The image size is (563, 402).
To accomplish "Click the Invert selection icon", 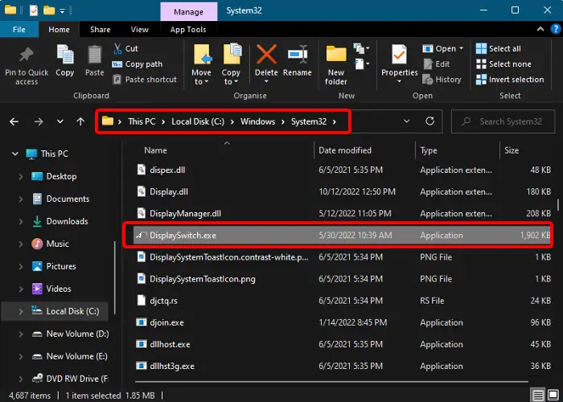I will (481, 80).
